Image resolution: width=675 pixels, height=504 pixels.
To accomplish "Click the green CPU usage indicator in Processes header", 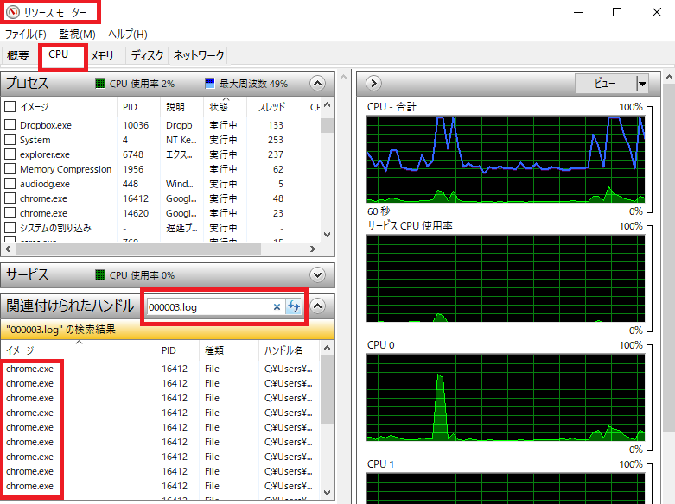I will 100,84.
